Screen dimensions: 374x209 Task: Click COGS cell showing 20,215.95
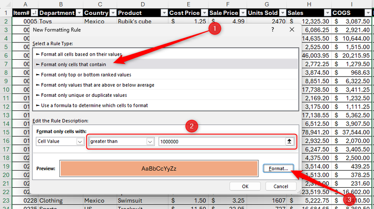click(x=352, y=56)
